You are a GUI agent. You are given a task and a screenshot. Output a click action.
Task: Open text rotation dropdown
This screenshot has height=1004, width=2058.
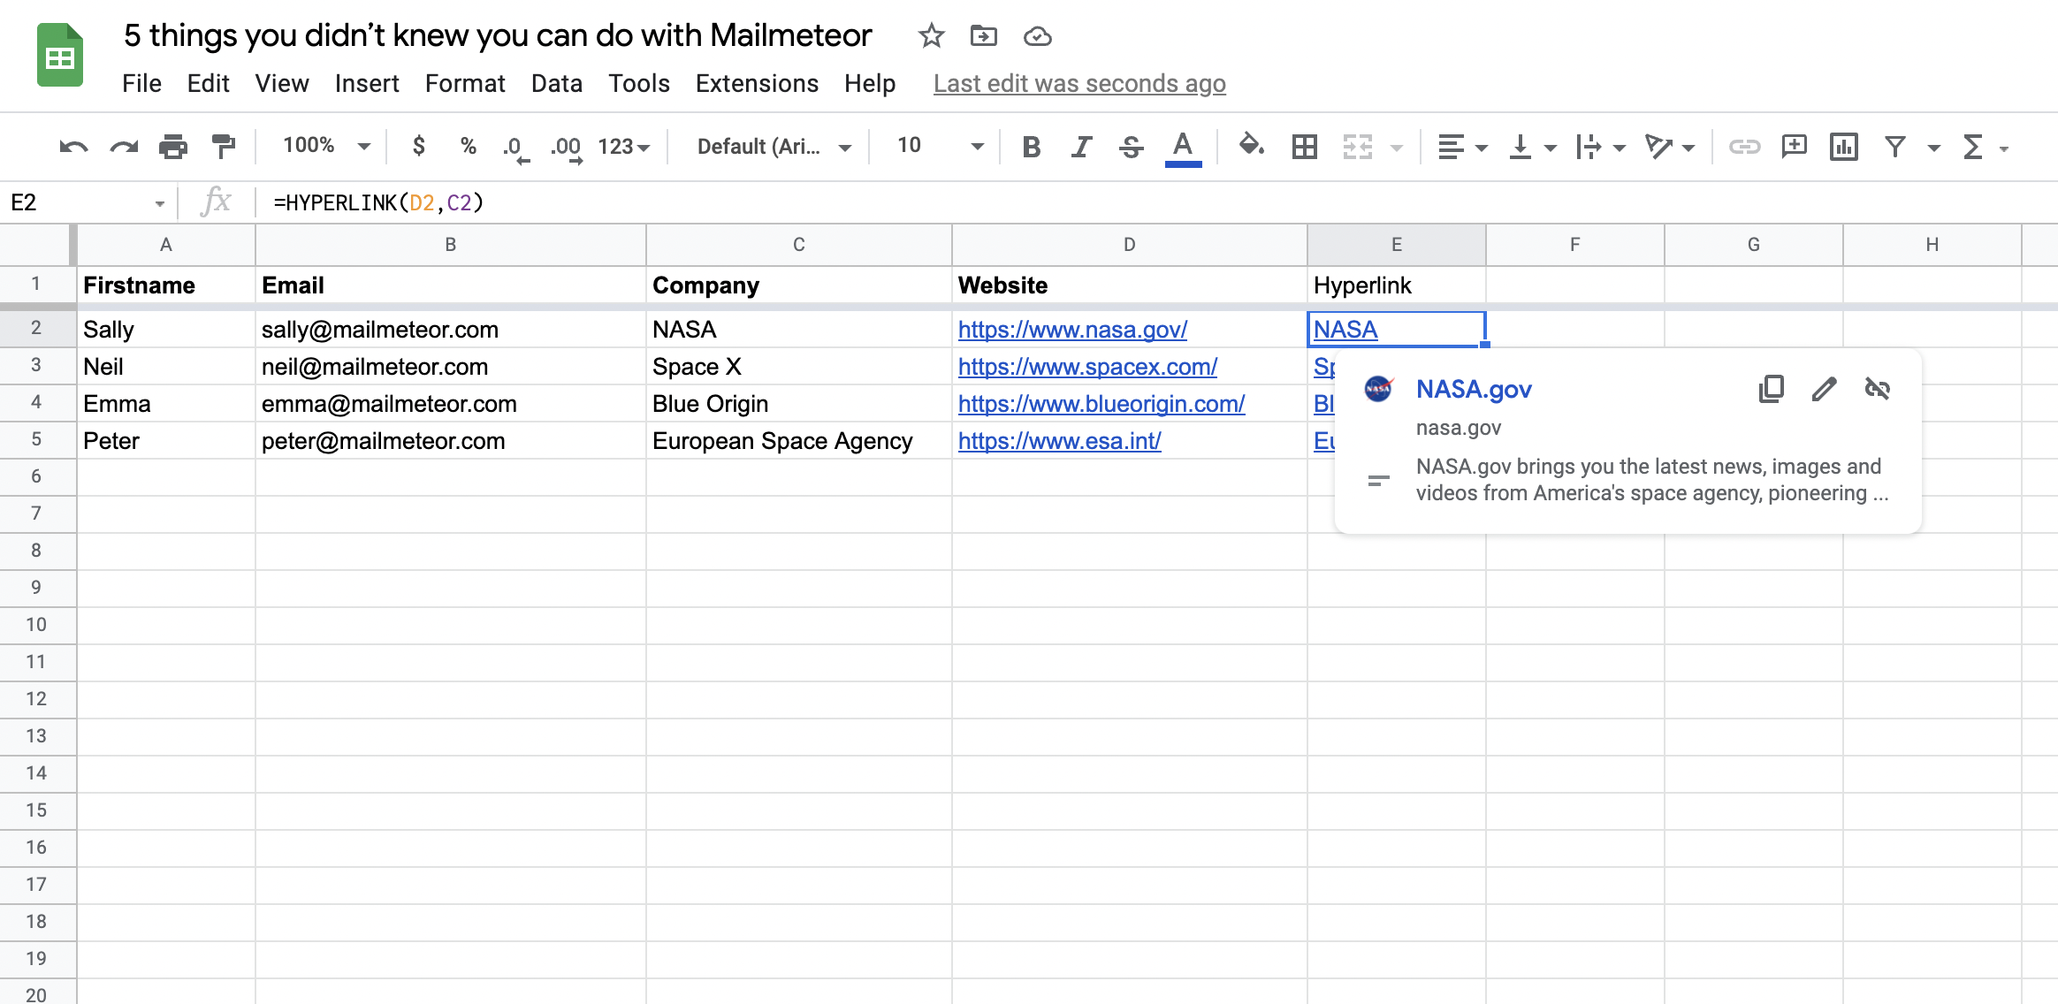[1669, 147]
